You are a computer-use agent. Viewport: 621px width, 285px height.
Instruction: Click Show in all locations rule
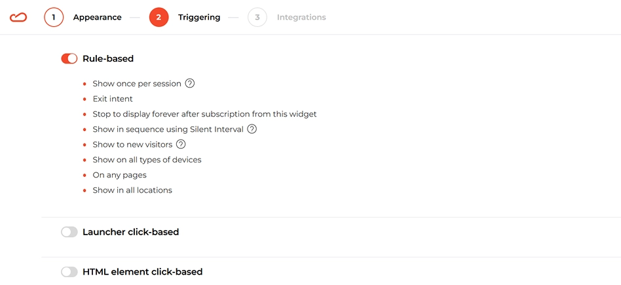coord(132,190)
